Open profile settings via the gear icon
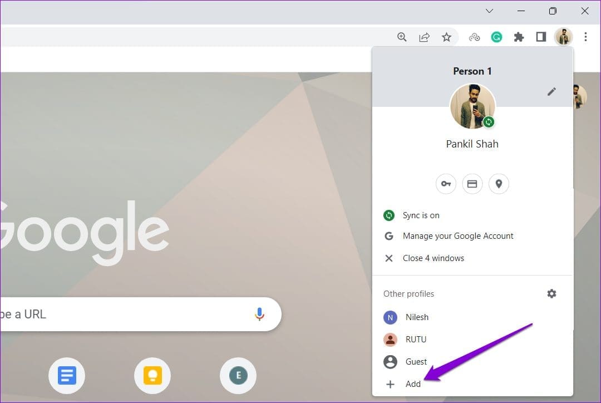This screenshot has width=601, height=403. click(551, 293)
